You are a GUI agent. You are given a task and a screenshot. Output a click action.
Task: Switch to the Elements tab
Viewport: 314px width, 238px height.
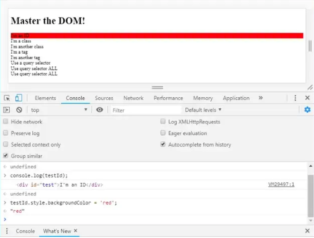pos(45,98)
